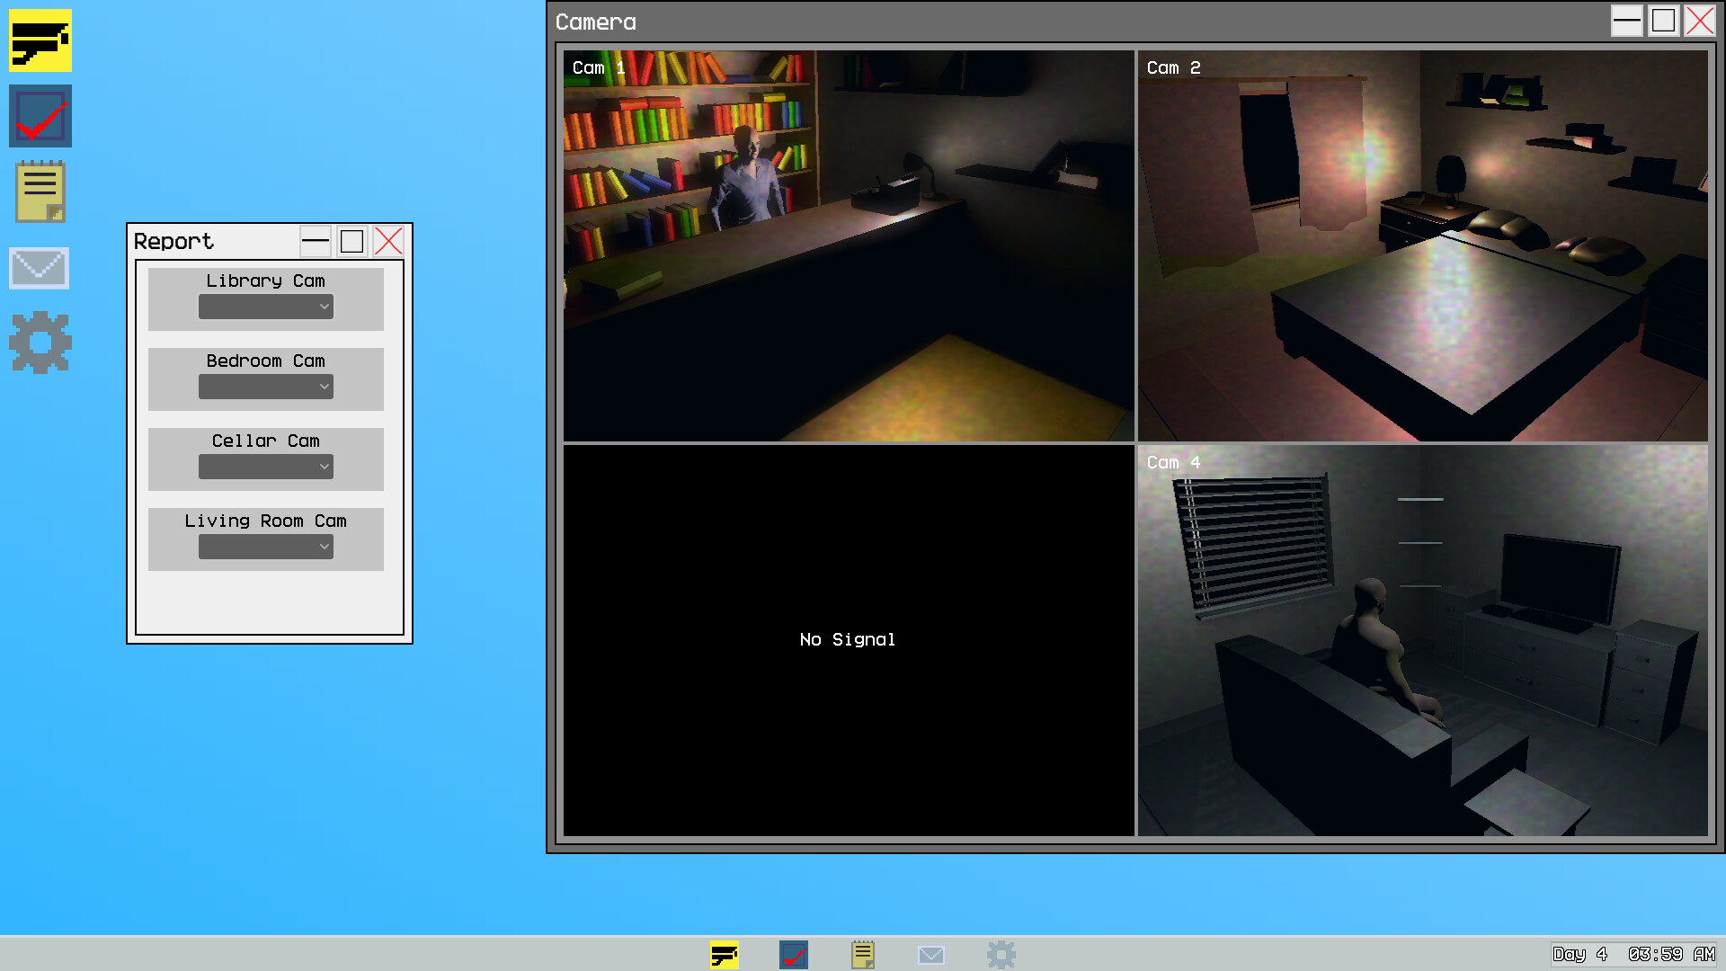
Task: Expand the Bedroom Cam dropdown
Action: coord(266,387)
